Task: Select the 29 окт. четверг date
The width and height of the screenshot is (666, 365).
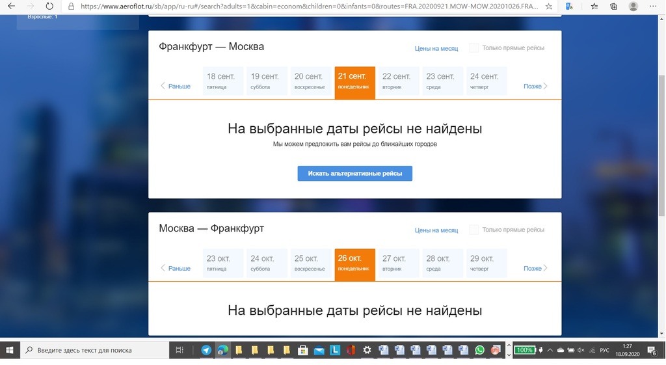Action: click(x=486, y=264)
